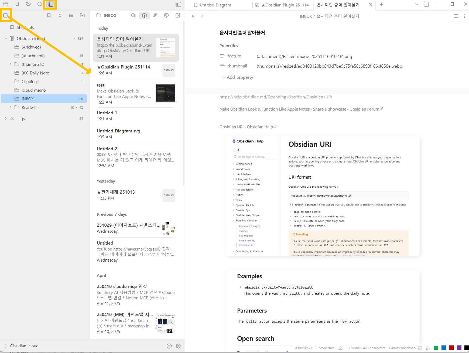469x353 pixels.
Task: Click 0 backlinks in status bar
Action: (x=303, y=348)
